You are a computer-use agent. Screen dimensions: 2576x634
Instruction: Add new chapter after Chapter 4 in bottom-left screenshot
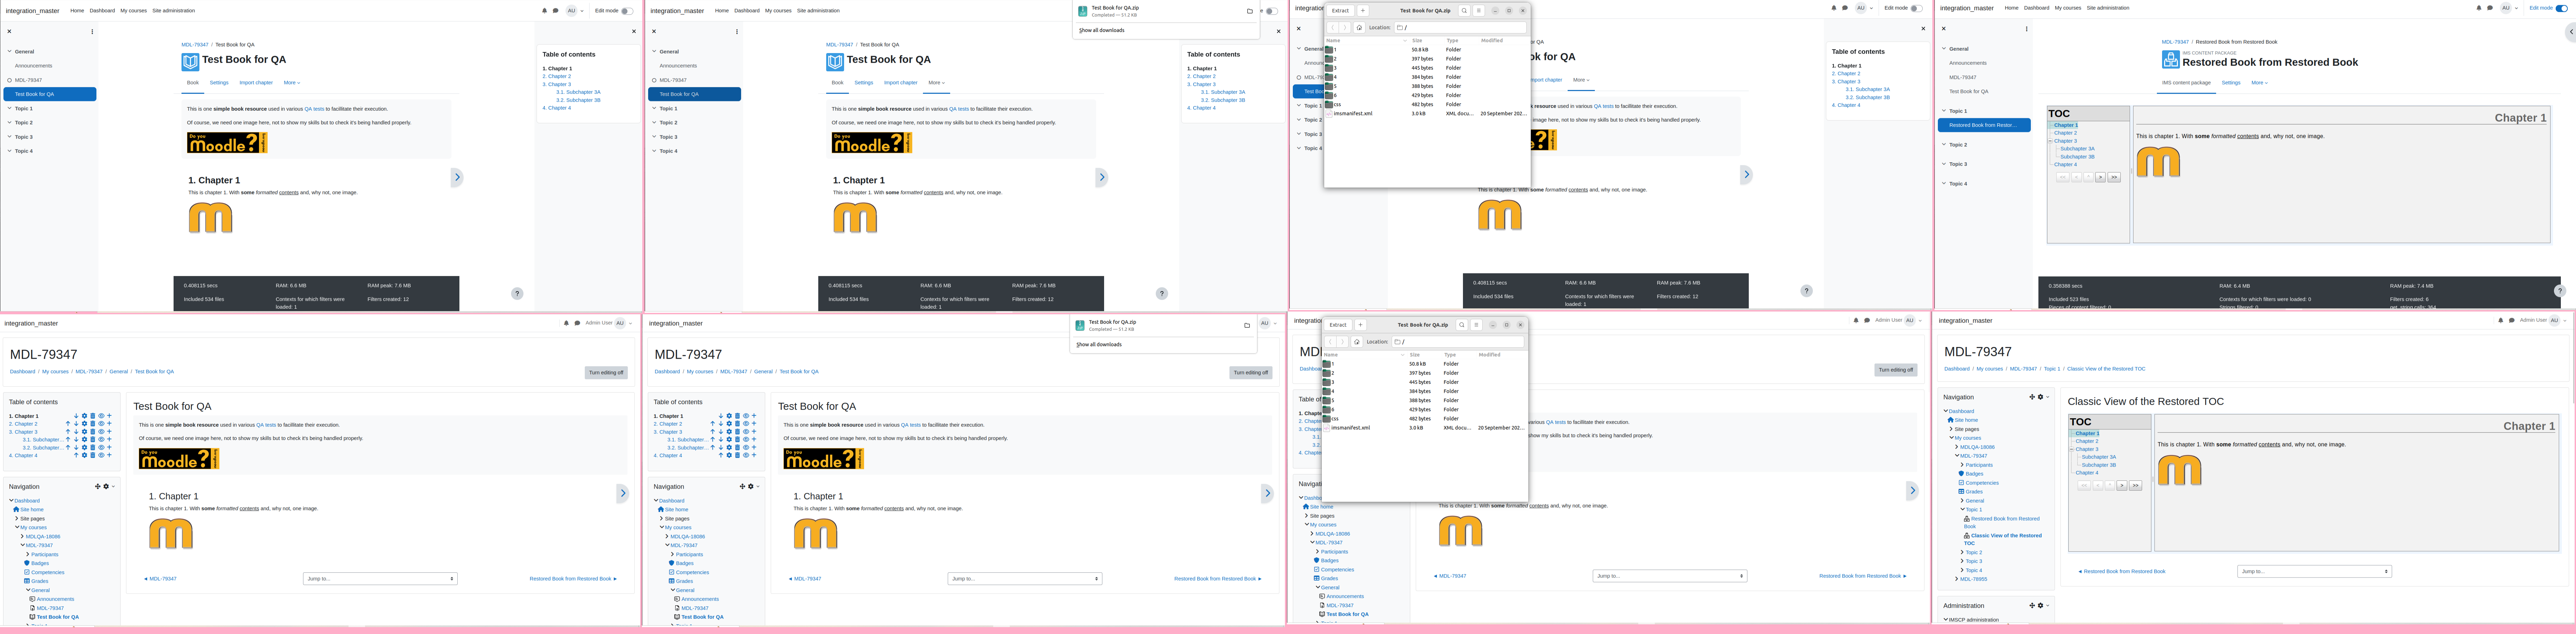(109, 455)
